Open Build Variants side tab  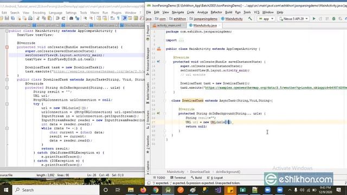[x=148, y=93]
